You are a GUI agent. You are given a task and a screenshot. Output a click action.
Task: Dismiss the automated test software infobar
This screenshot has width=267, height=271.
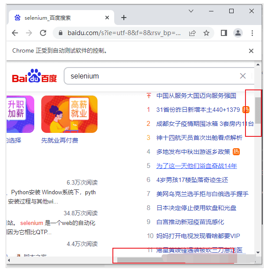[x=251, y=51]
